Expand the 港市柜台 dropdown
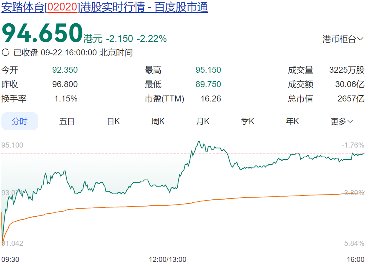 point(343,39)
